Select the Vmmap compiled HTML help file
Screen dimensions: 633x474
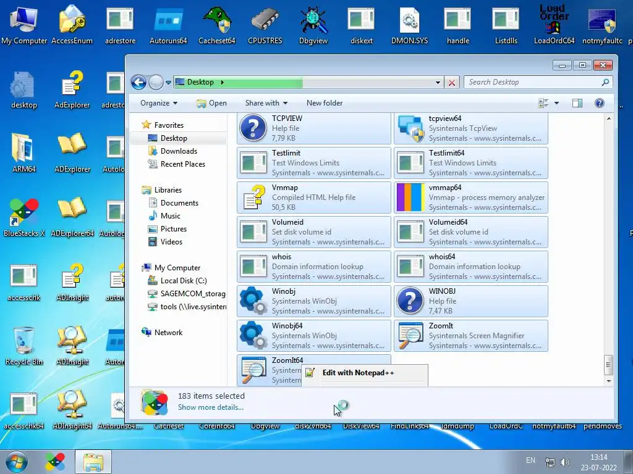pyautogui.click(x=314, y=197)
